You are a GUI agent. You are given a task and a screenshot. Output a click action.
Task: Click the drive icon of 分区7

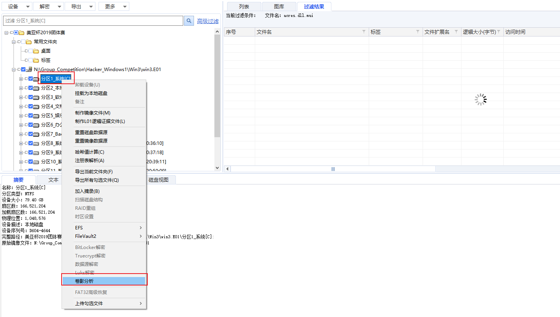(36, 134)
